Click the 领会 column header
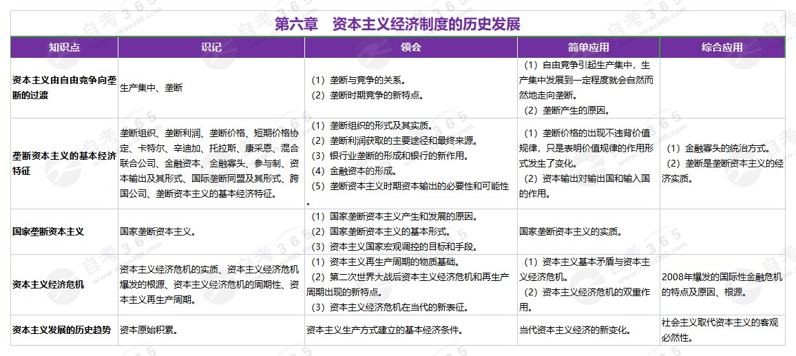Viewport: 796px width, 356px height. (x=411, y=48)
